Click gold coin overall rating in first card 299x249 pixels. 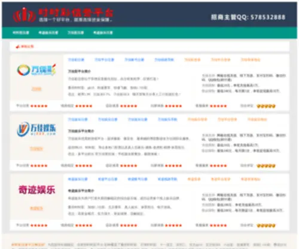point(266,106)
